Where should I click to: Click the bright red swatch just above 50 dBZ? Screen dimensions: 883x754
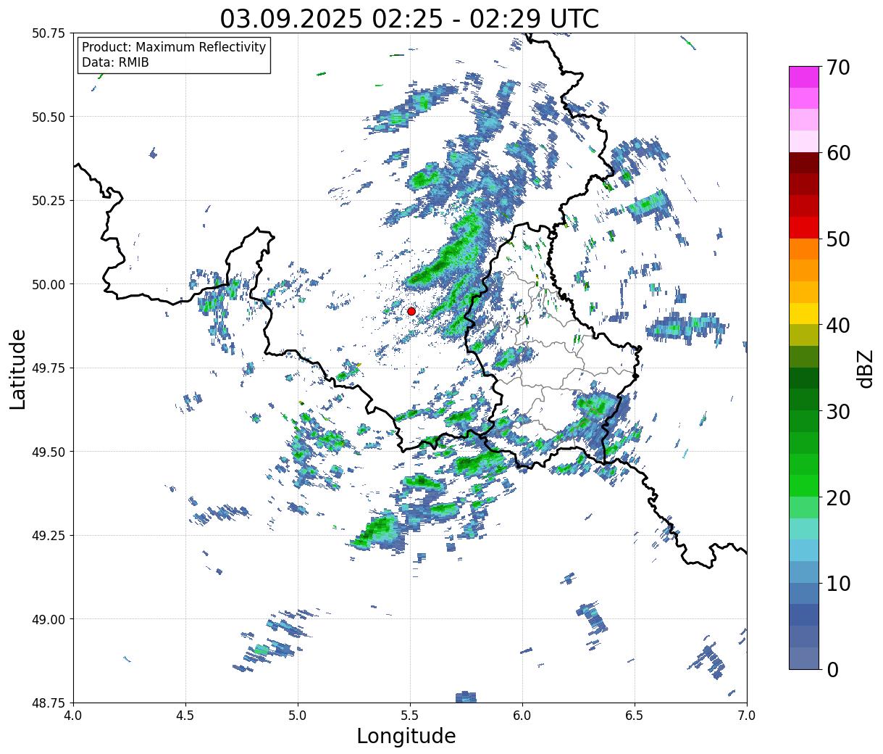click(x=804, y=228)
